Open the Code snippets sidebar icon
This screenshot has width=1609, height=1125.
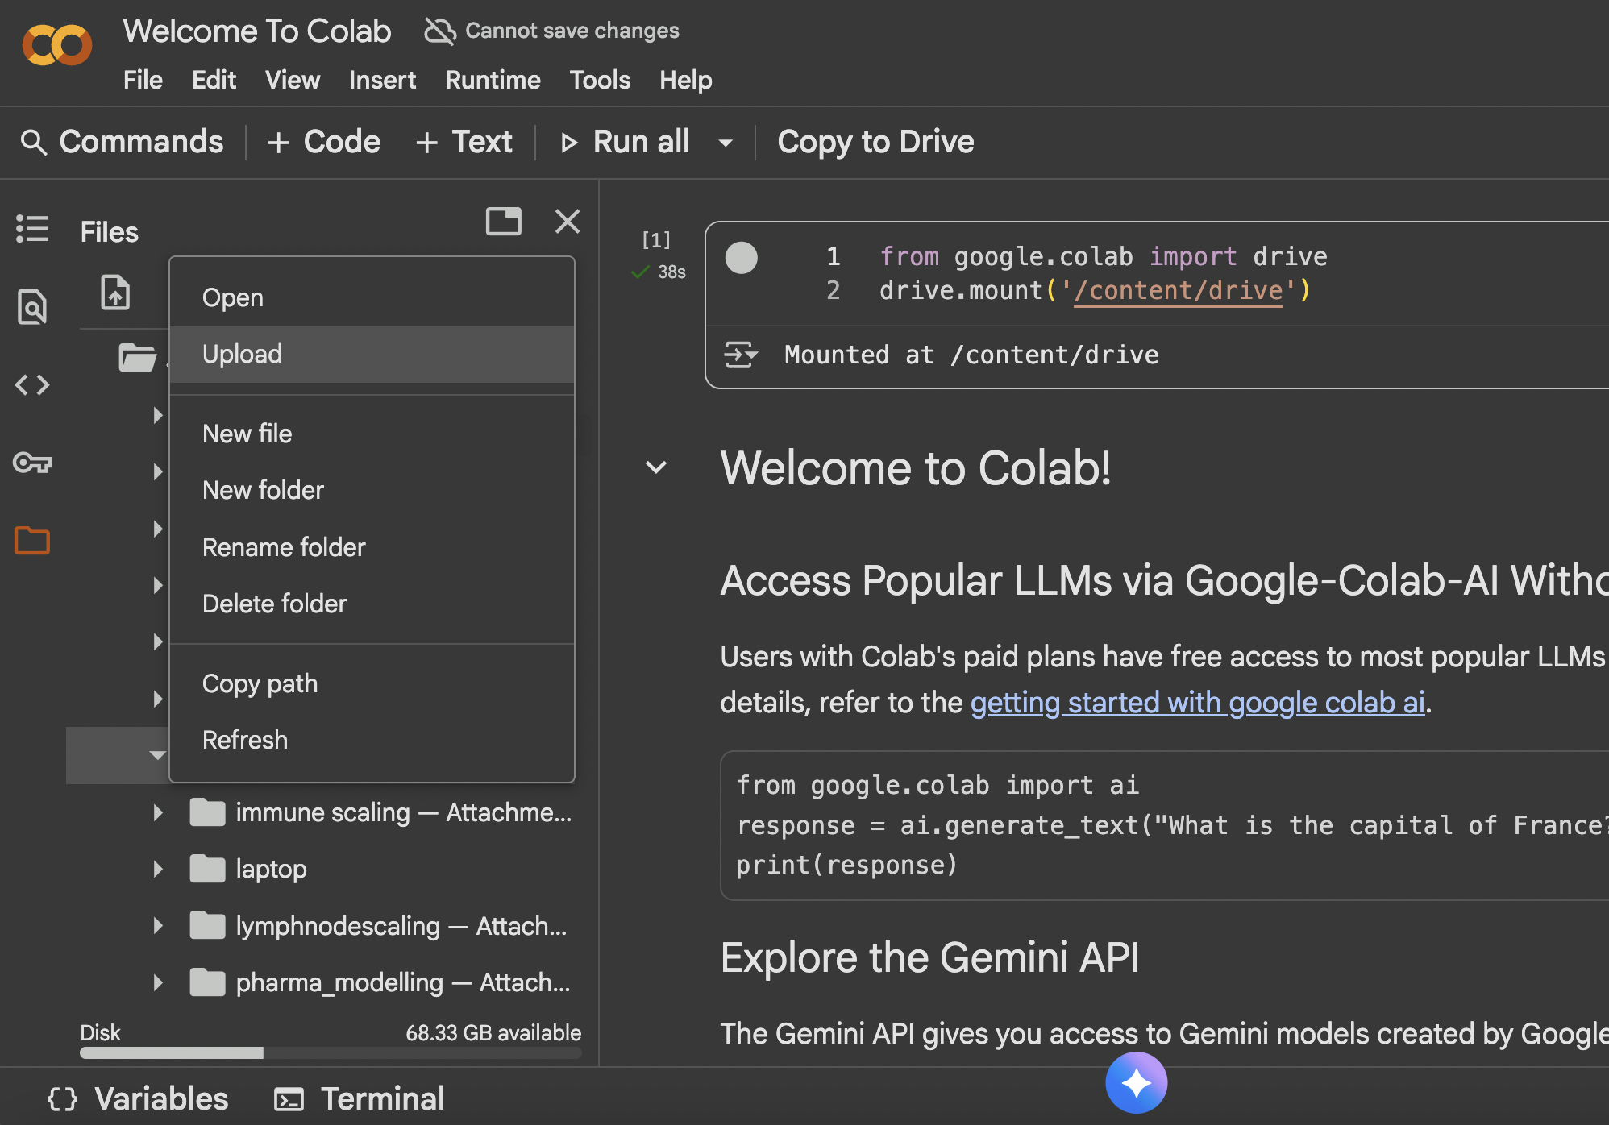32,384
